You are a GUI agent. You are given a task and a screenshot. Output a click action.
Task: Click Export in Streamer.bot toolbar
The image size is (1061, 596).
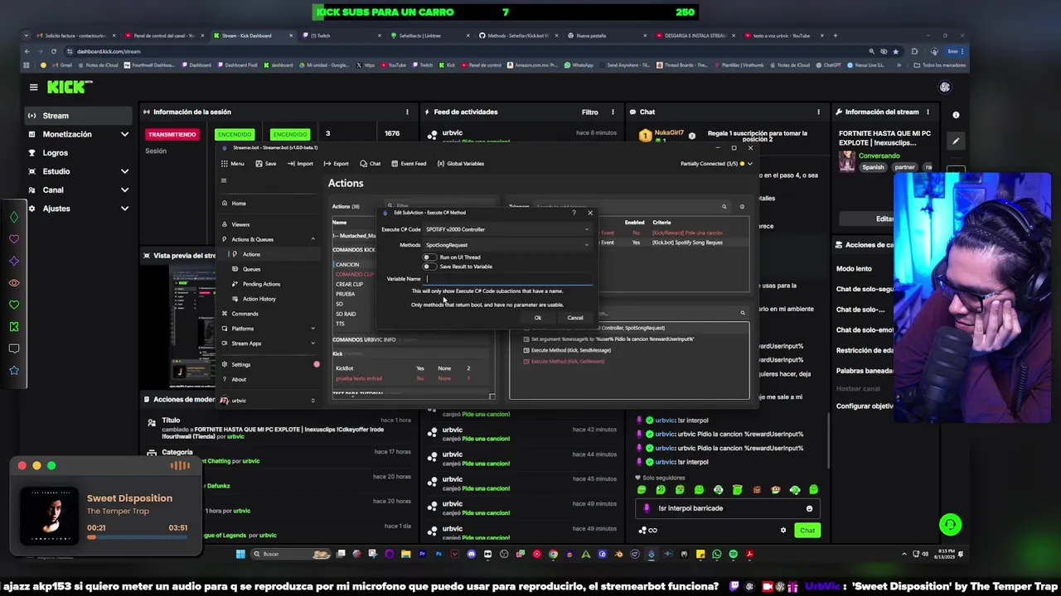click(x=337, y=164)
